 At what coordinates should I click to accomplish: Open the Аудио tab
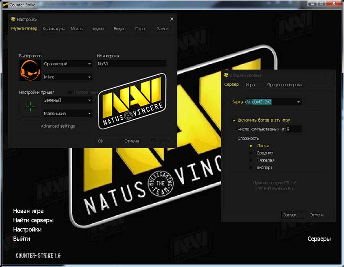[98, 29]
